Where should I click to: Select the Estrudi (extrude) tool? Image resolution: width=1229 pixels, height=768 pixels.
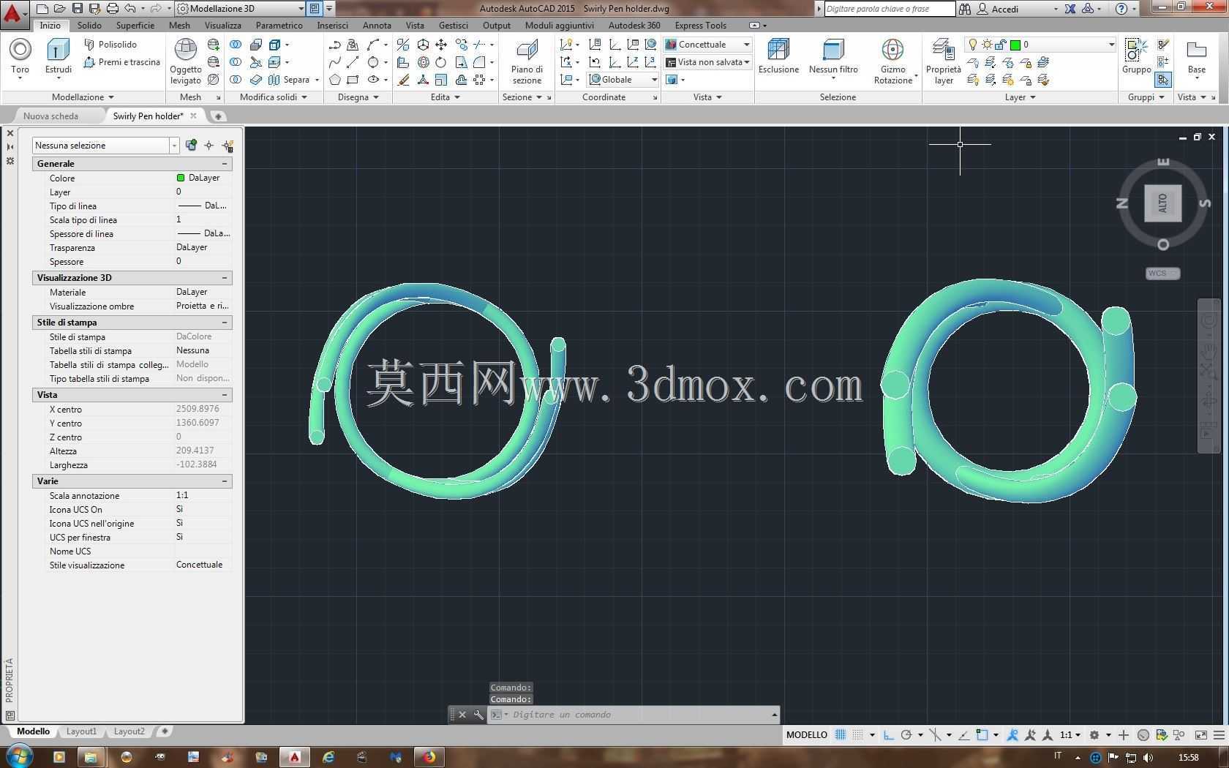(59, 57)
